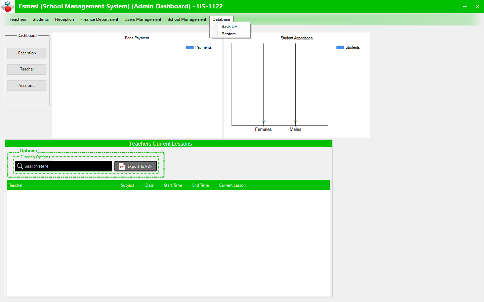Open the Finance Department menu

coord(99,19)
